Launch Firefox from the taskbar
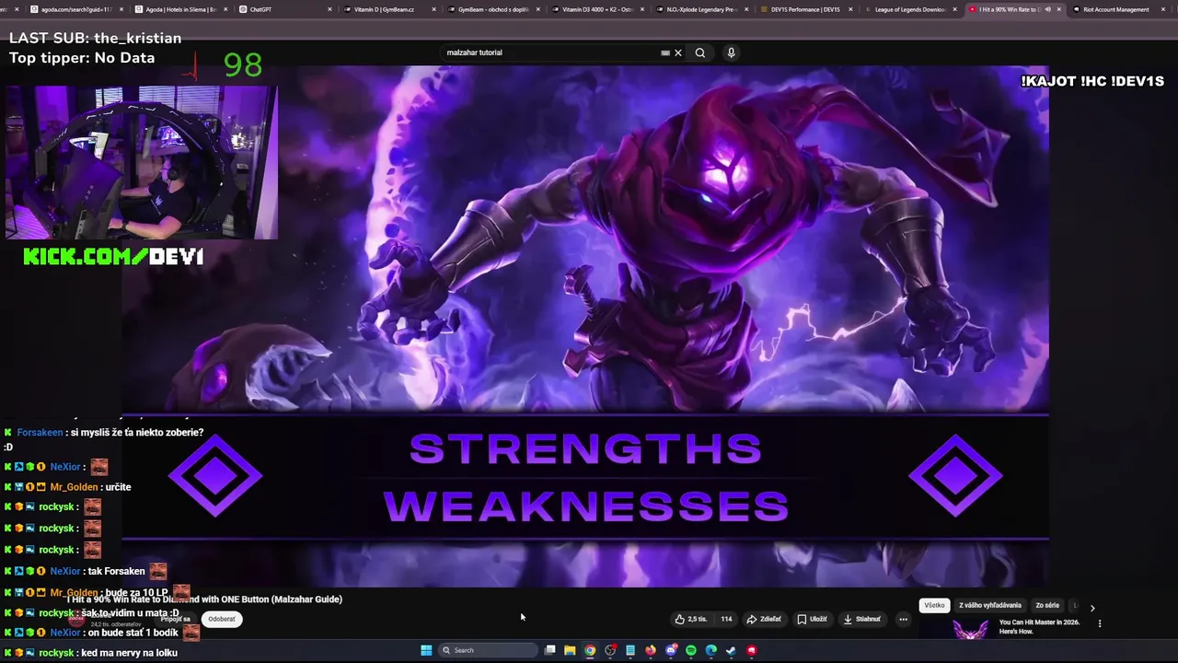1178x663 pixels. 651,650
